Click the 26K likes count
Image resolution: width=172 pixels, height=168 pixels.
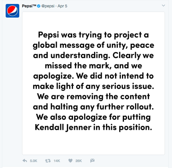(x=79, y=161)
